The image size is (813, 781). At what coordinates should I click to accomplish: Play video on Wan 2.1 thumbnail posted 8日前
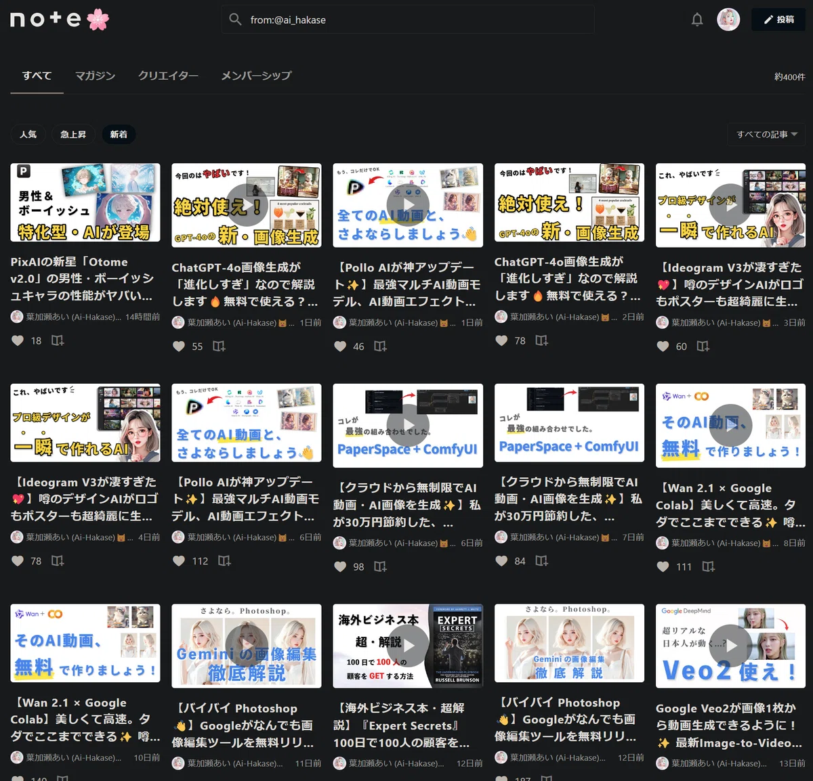730,426
